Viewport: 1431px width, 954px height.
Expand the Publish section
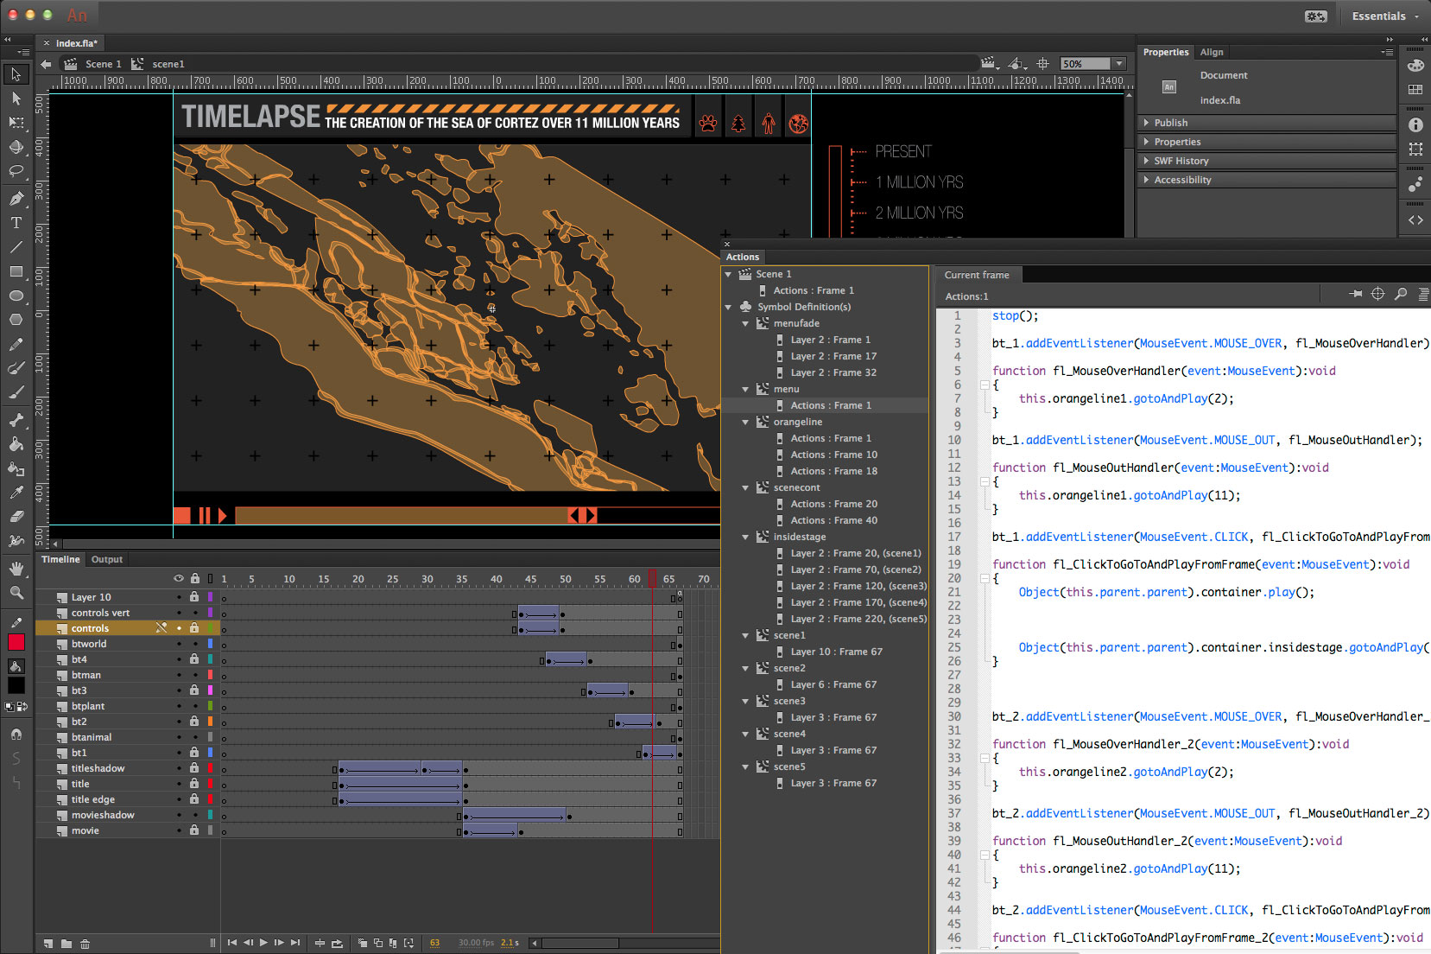click(x=1170, y=123)
